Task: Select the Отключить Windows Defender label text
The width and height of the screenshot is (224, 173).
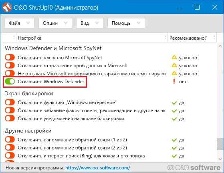Action: click(x=51, y=82)
